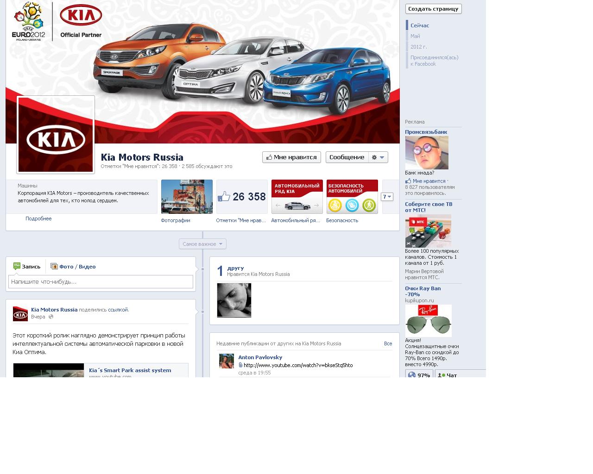Open 'Соберите свое ТВ от МТС!' ad link
593x474 pixels.
pos(429,207)
